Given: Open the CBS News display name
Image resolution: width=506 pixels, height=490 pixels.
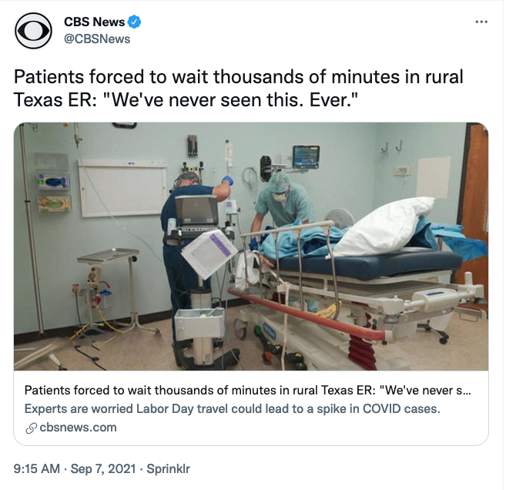Looking at the screenshot, I should coord(94,22).
